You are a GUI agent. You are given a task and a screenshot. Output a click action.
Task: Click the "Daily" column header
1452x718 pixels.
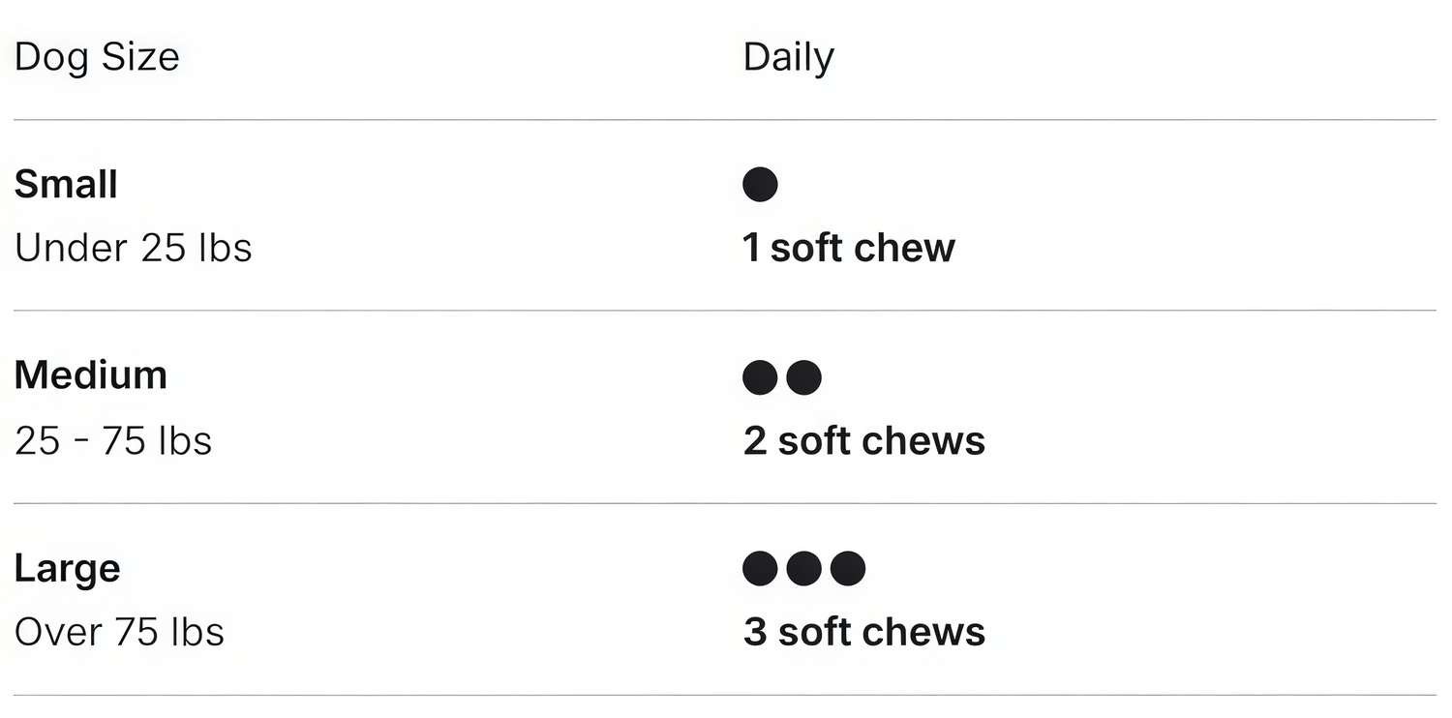coord(788,57)
